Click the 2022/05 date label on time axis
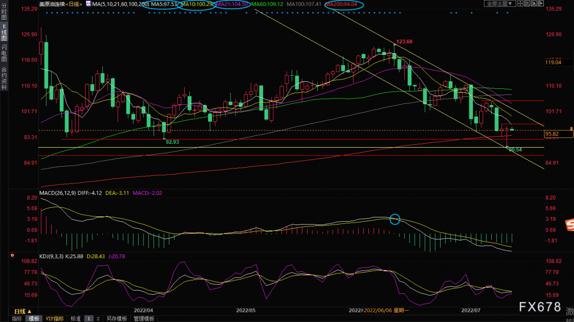 pyautogui.click(x=246, y=310)
